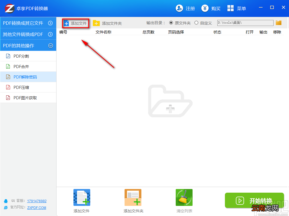Open the 菜单 grid menu icon

pyautogui.click(x=231, y=8)
